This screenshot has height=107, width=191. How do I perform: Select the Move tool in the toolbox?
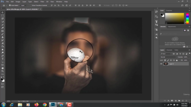click(x=2, y=12)
